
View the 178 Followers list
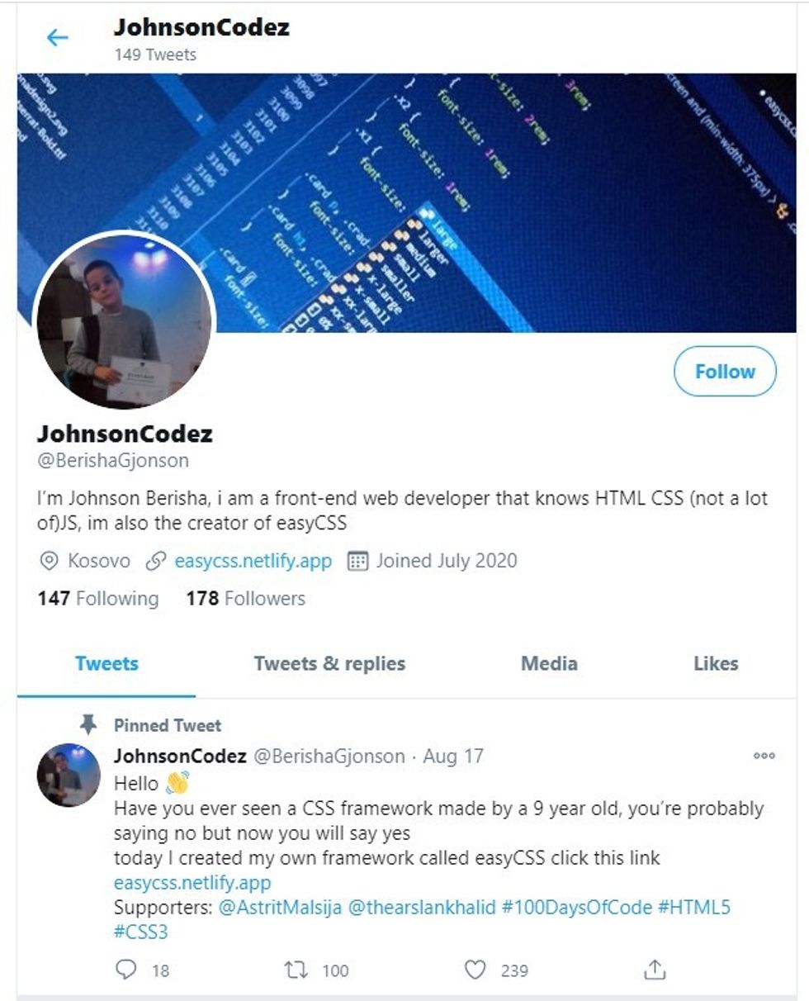pos(246,599)
